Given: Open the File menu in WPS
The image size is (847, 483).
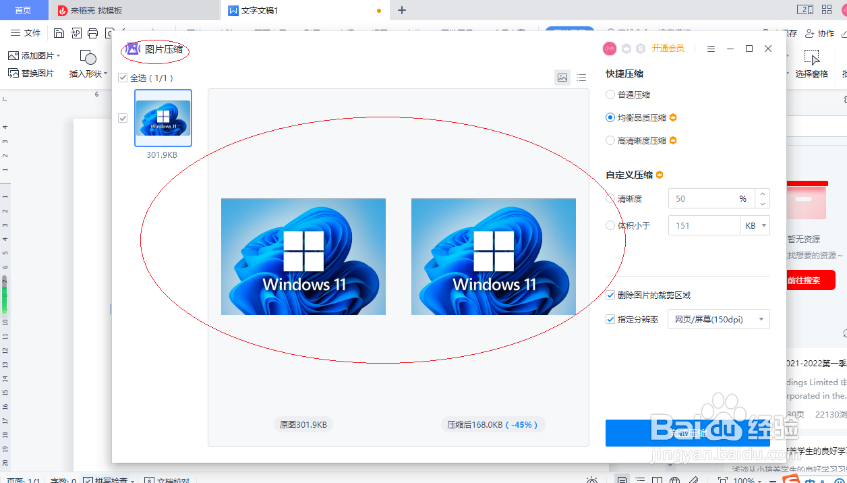Looking at the screenshot, I should [26, 33].
